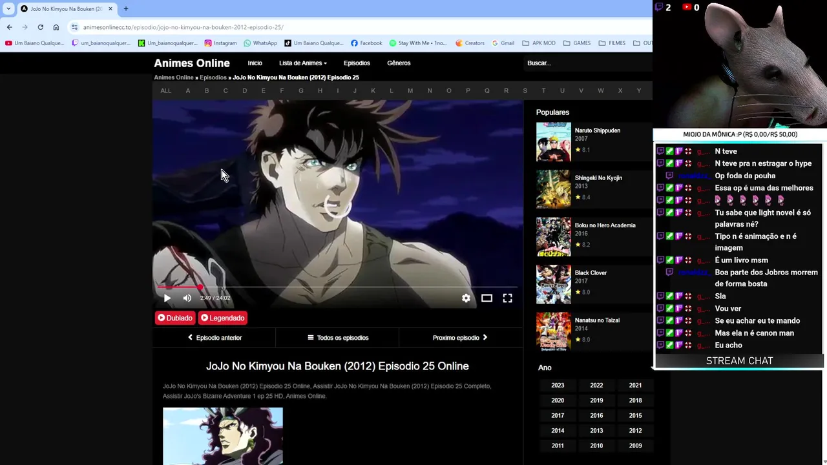
Task: Open the Stay With Me bookmark
Action: tap(418, 43)
